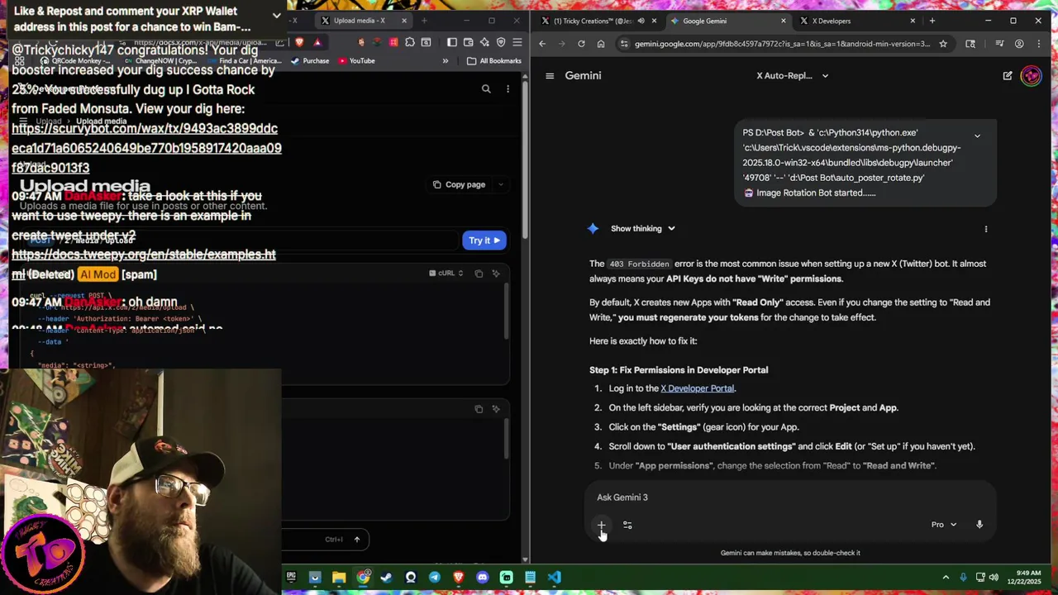The image size is (1058, 595).
Task: Open the Gemini sidebar hamburger menu
Action: click(x=550, y=75)
